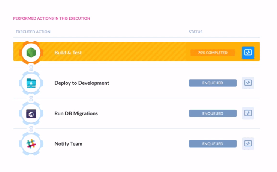Screen dimensions: 277x172
Task: Click Enqueued status of Run DB Migrations
Action: tap(213, 113)
